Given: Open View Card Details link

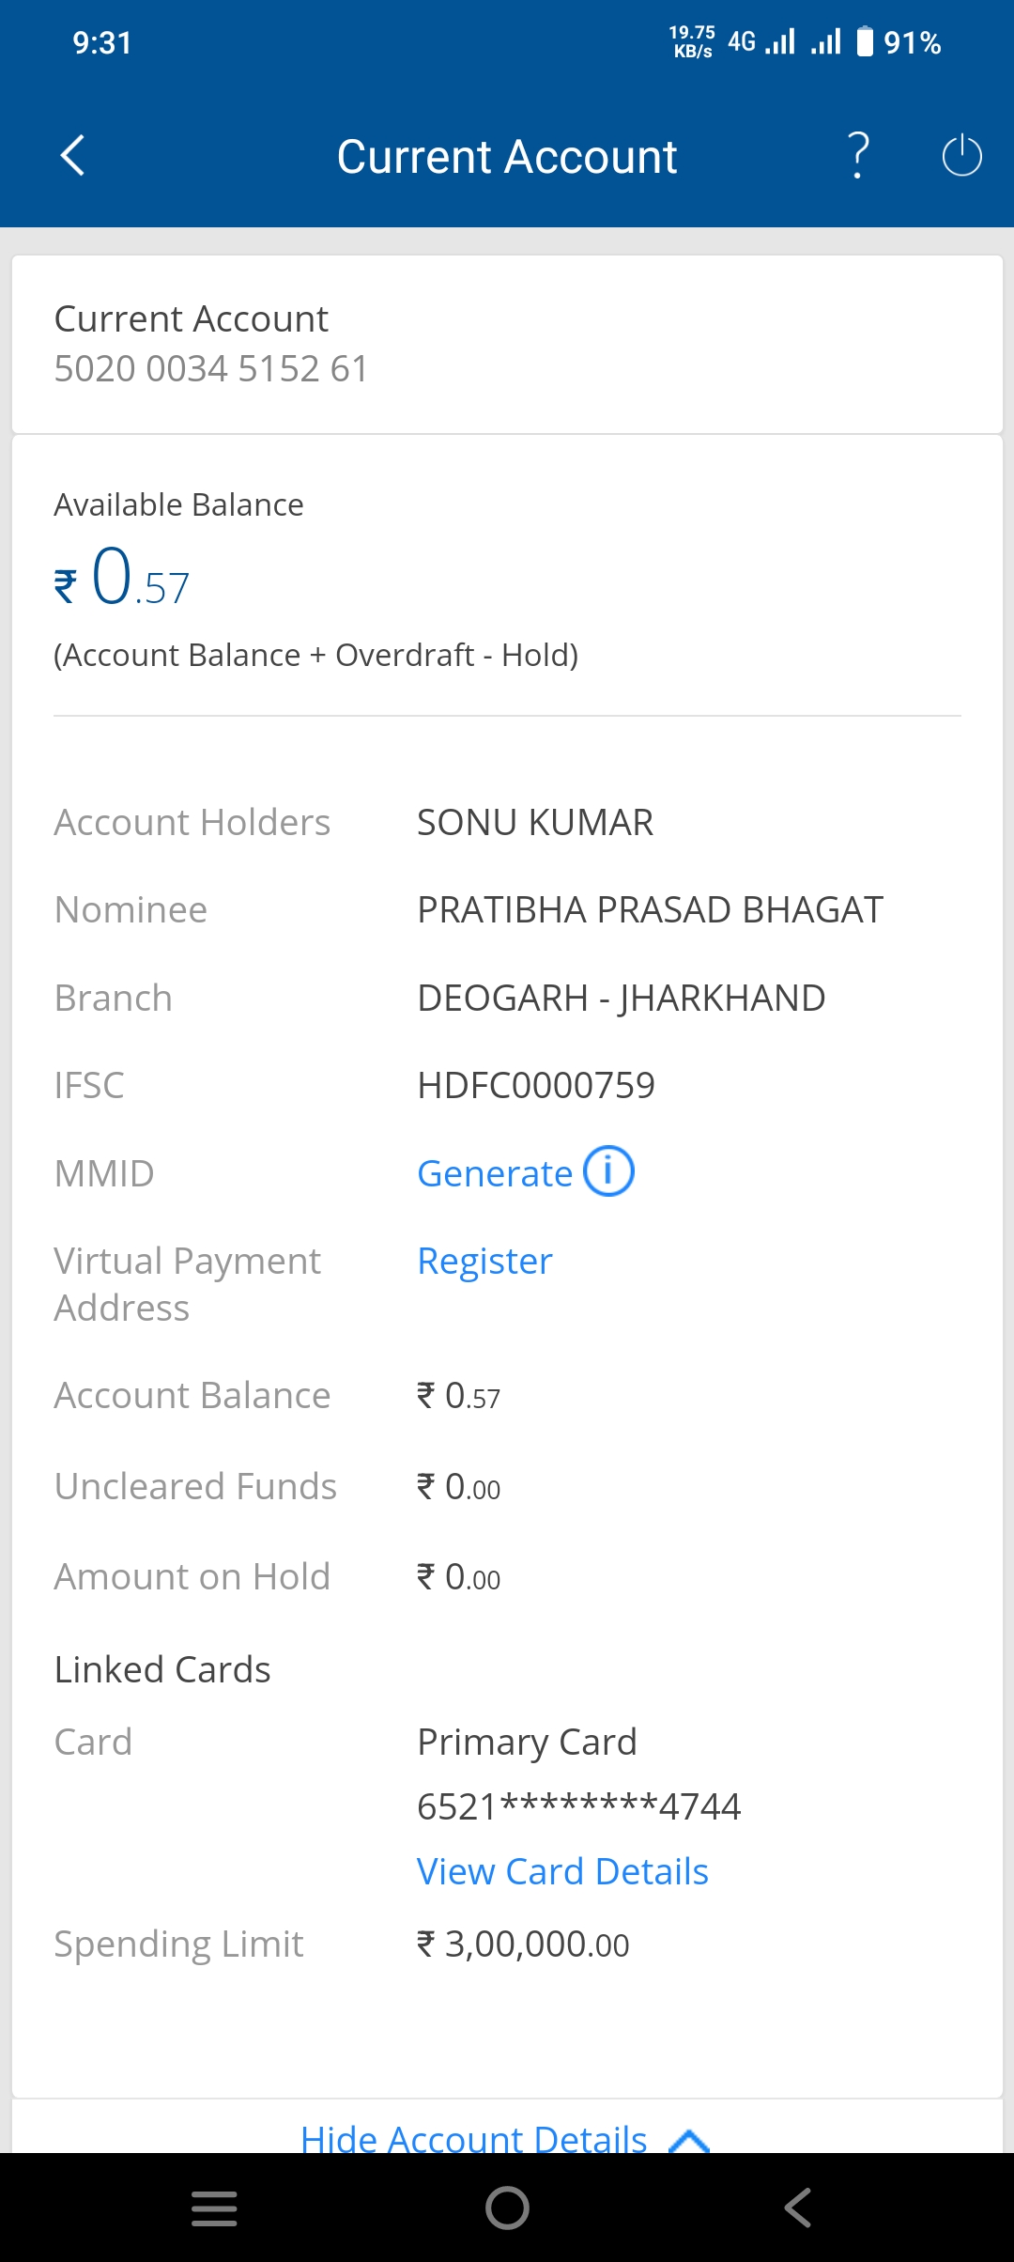Looking at the screenshot, I should [562, 1871].
